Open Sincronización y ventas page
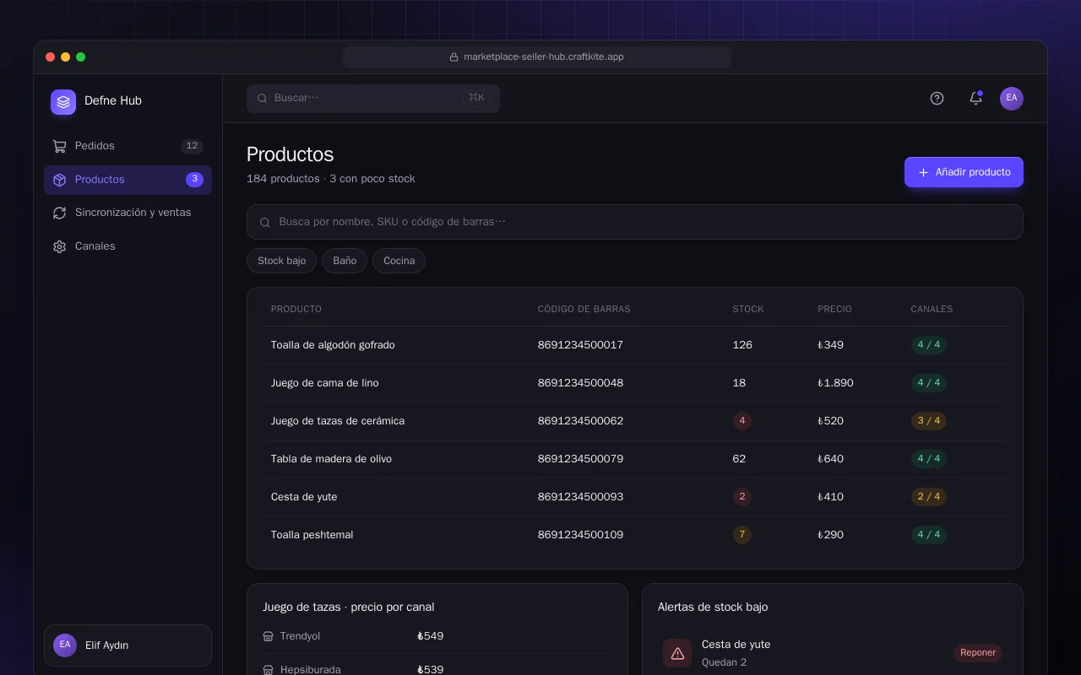Image resolution: width=1081 pixels, height=675 pixels. 128,213
